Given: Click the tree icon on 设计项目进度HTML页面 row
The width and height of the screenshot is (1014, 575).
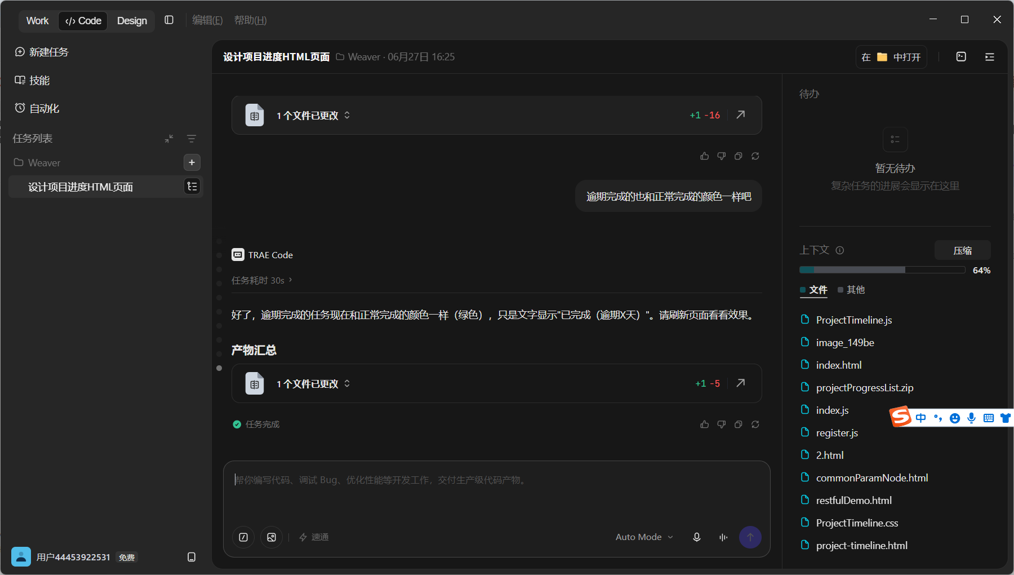Looking at the screenshot, I should click(192, 187).
